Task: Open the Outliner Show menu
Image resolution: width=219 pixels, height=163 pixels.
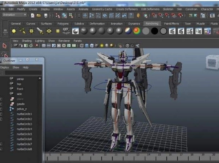Action: pos(16,67)
